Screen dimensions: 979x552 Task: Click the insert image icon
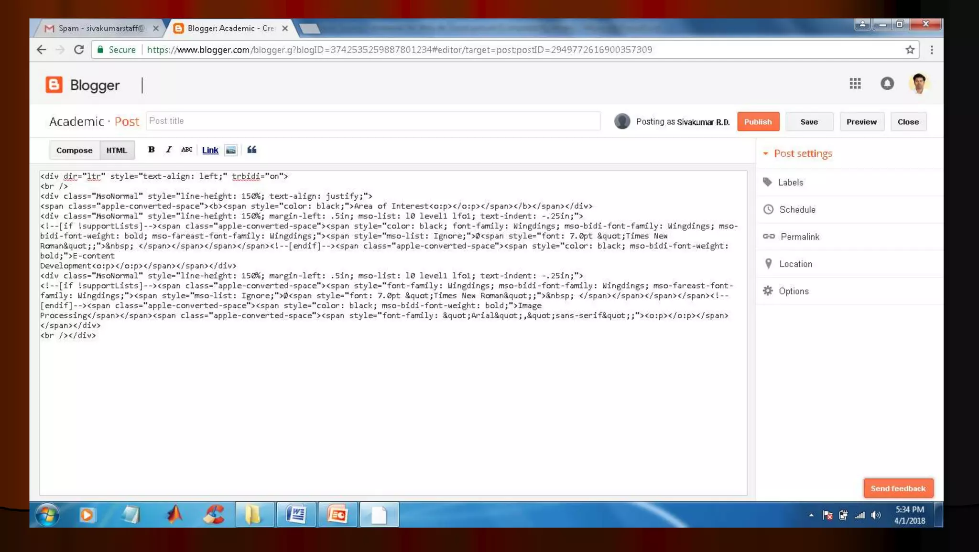[231, 150]
